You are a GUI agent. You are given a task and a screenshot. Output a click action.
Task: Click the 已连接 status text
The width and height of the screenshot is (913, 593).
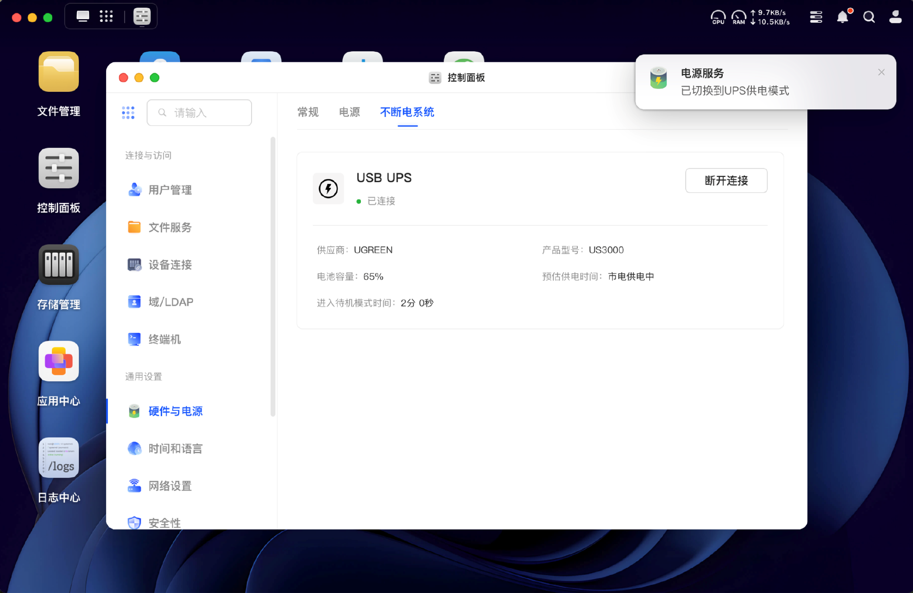tap(381, 201)
